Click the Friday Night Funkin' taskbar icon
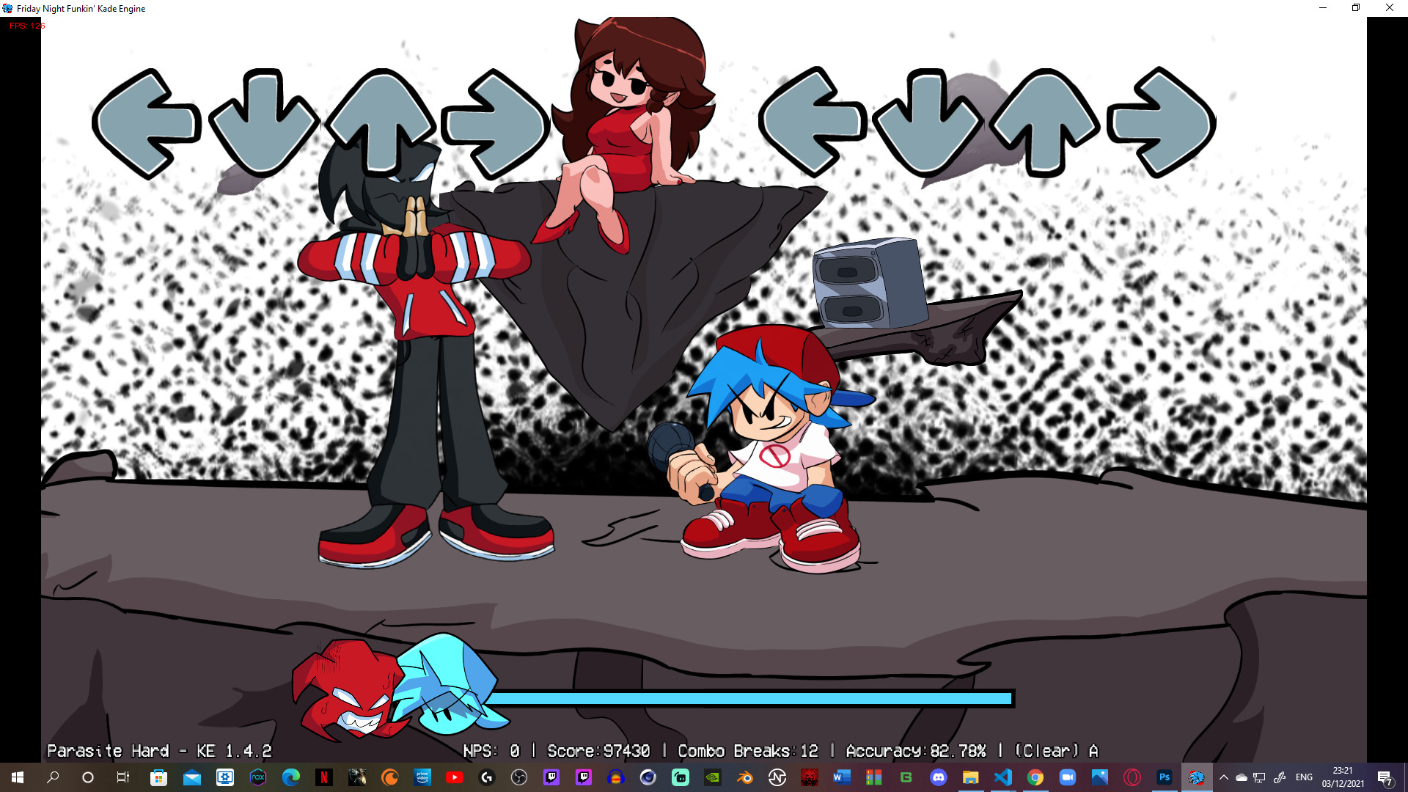Image resolution: width=1408 pixels, height=792 pixels. point(1197,777)
